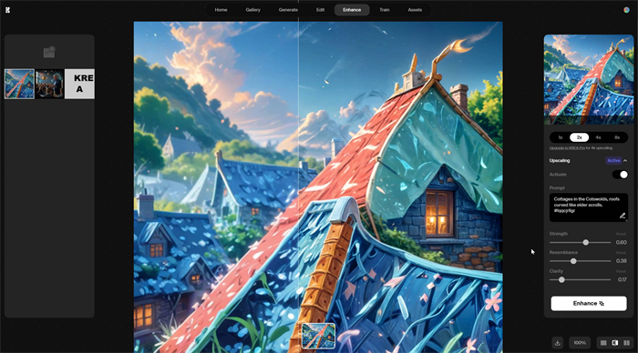Open the Gallery tab
Image resolution: width=638 pixels, height=353 pixels.
(x=252, y=10)
